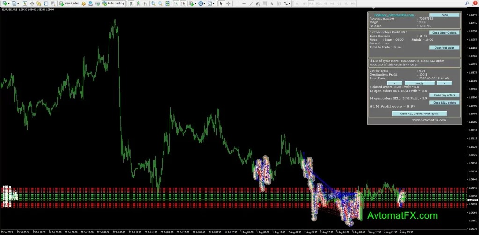Switch to MN timeframe
479x235 pixels.
pyautogui.click(x=353, y=3)
